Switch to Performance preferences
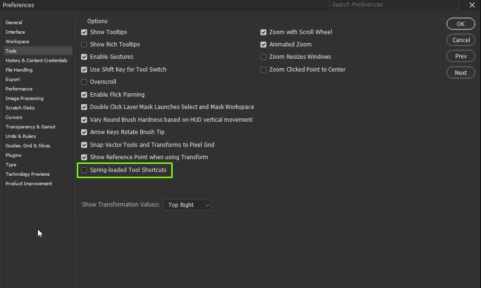The height and width of the screenshot is (288, 481). click(x=19, y=89)
